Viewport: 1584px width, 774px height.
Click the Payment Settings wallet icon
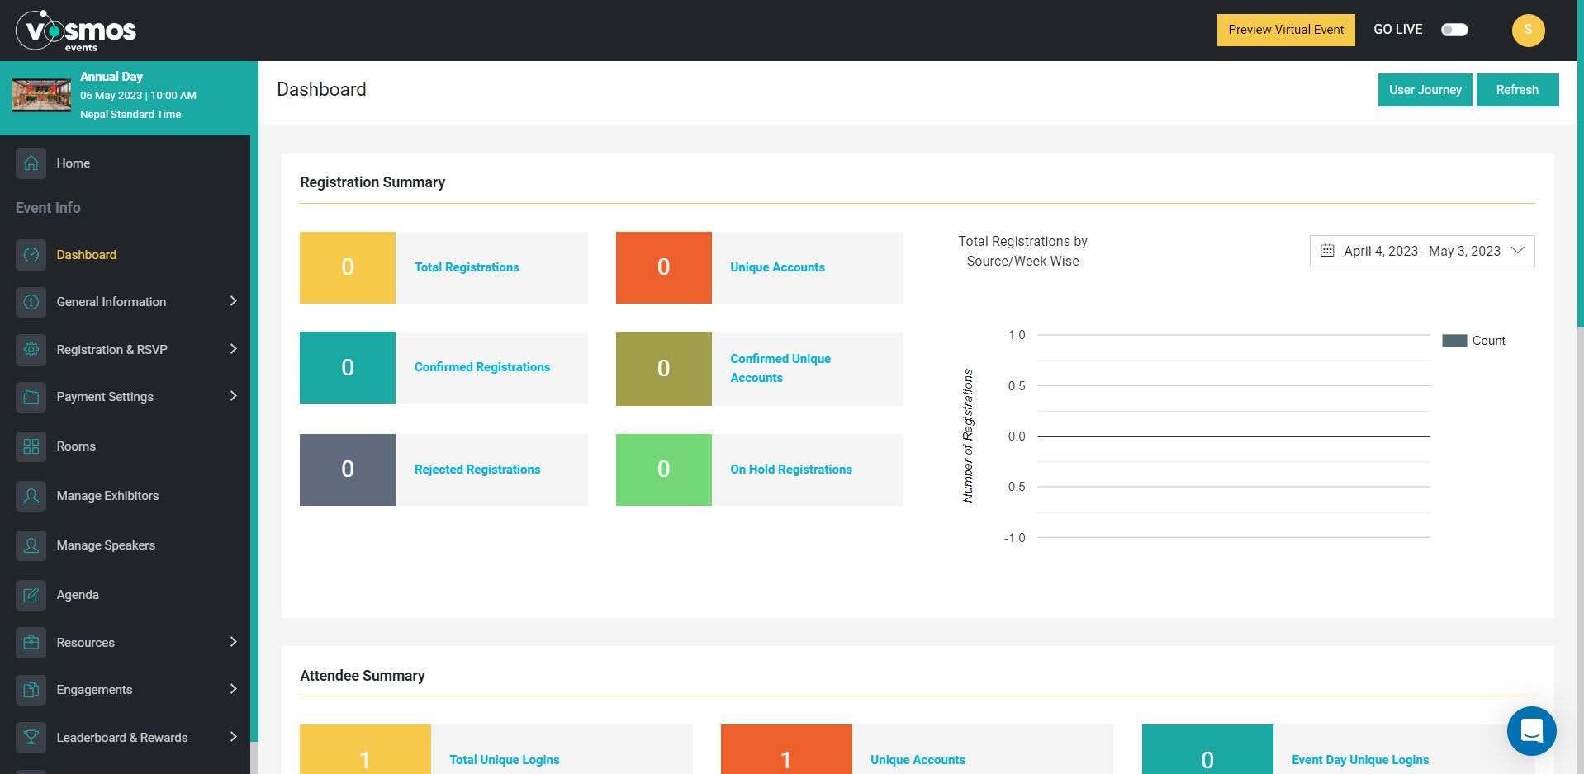tap(31, 397)
